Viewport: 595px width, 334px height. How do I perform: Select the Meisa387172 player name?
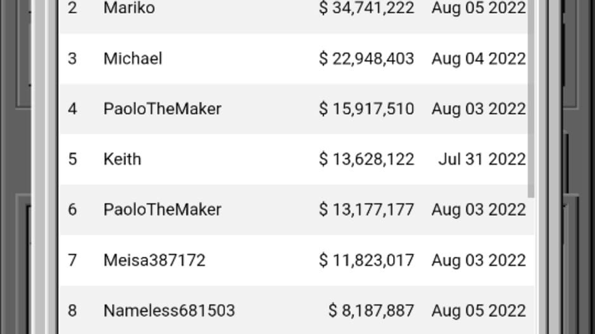pos(154,260)
